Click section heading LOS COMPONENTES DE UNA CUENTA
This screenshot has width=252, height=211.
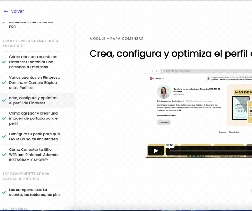point(26,176)
